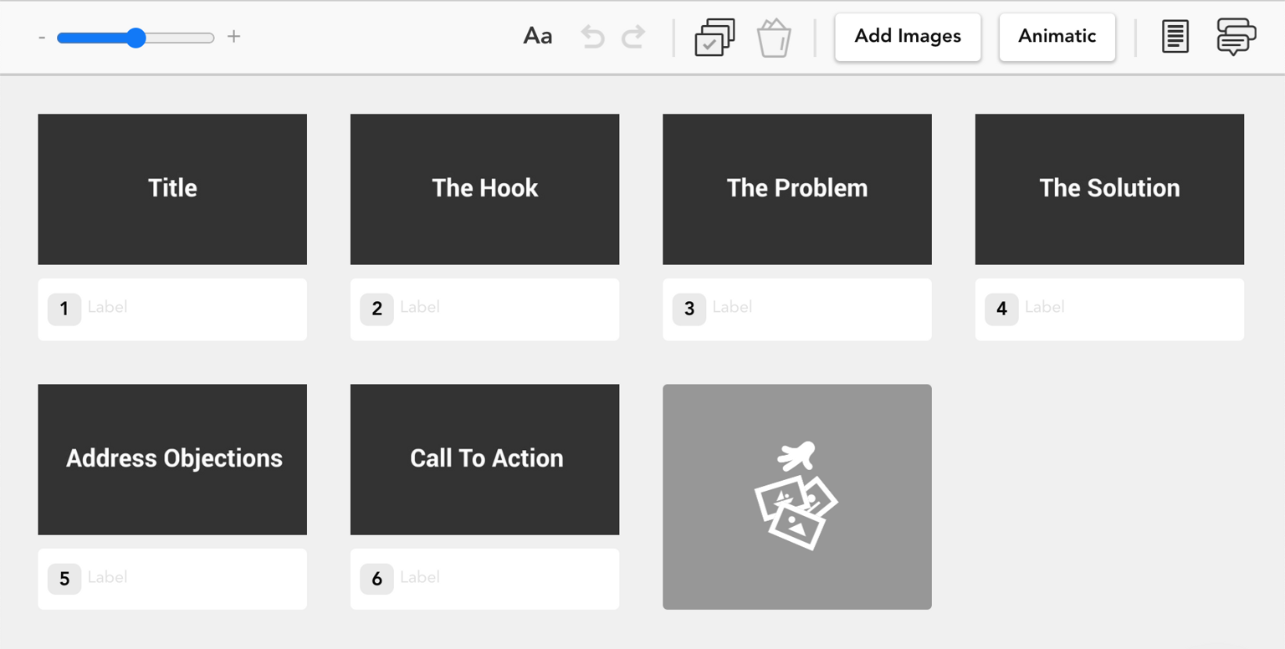Select The Hook storyboard frame
The image size is (1285, 649).
(x=484, y=189)
